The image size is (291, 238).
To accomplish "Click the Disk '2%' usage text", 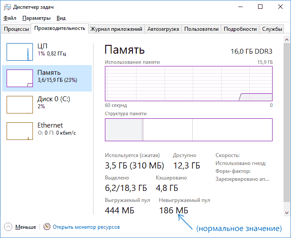I will 41,106.
